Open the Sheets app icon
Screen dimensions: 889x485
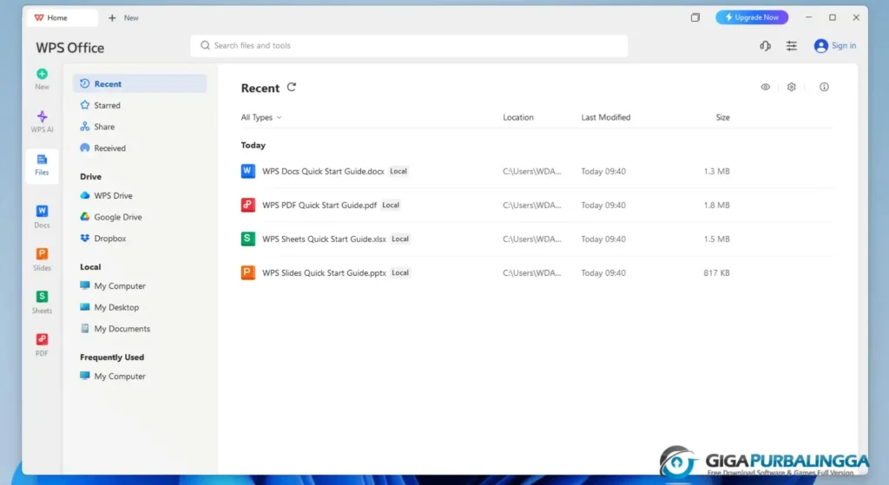42,297
